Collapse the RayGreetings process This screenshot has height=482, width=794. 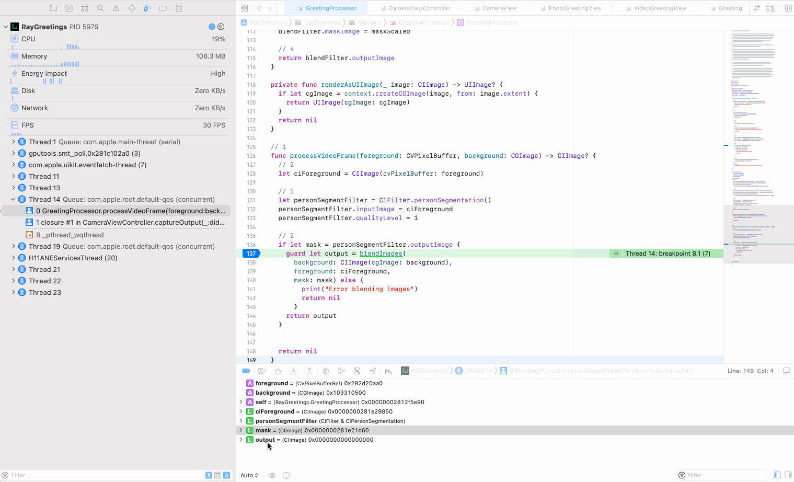[6, 27]
